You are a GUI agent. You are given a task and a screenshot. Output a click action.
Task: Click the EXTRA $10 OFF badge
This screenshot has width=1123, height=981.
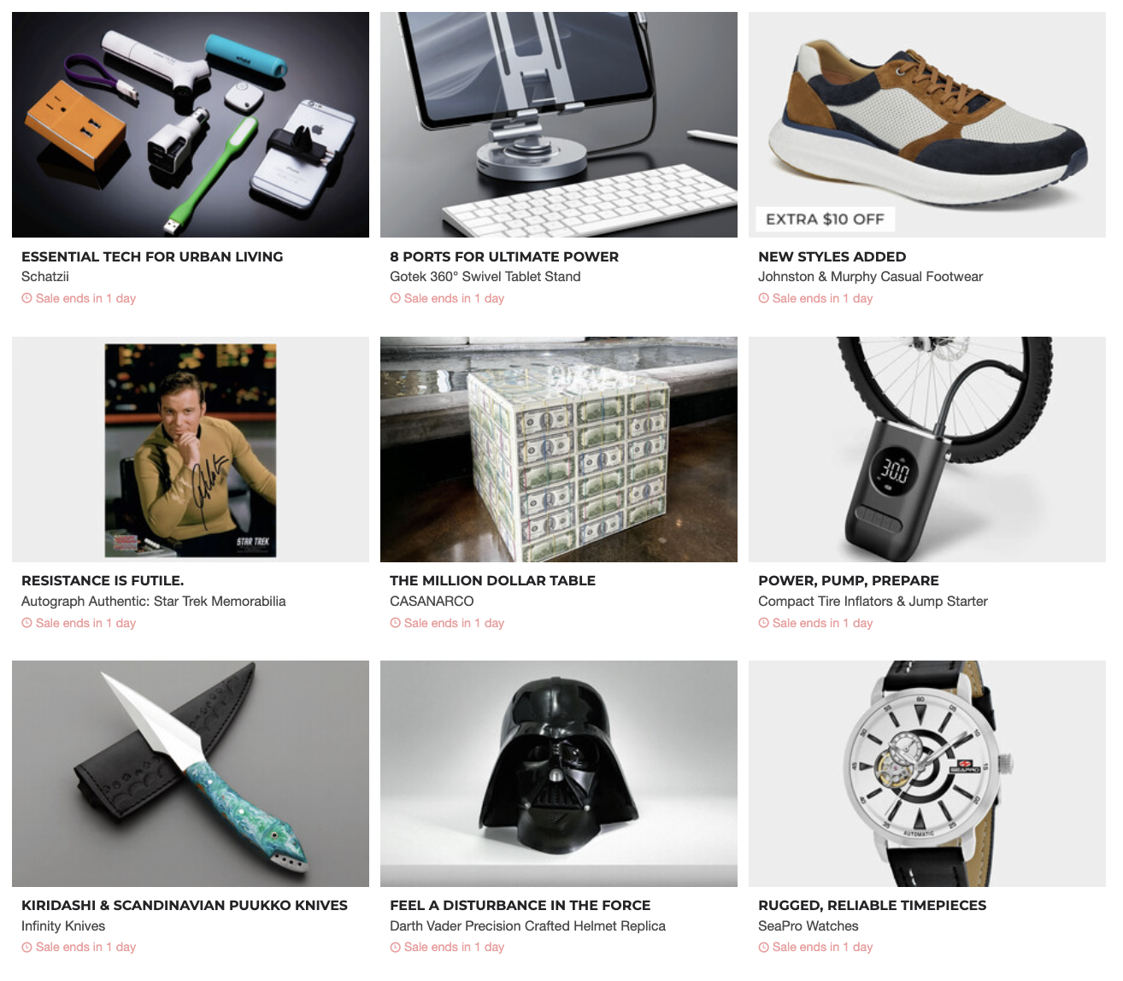pos(825,219)
